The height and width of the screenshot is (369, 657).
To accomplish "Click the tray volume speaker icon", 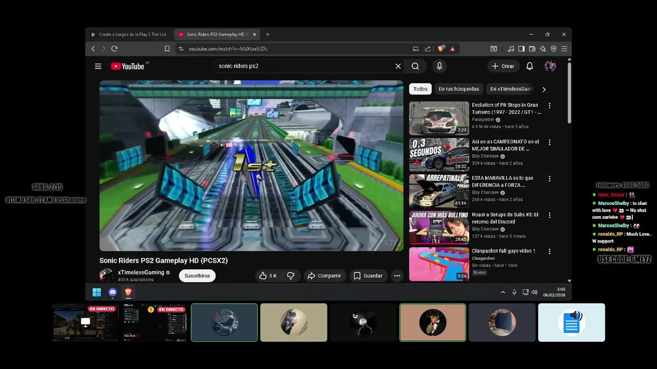I will [534, 292].
